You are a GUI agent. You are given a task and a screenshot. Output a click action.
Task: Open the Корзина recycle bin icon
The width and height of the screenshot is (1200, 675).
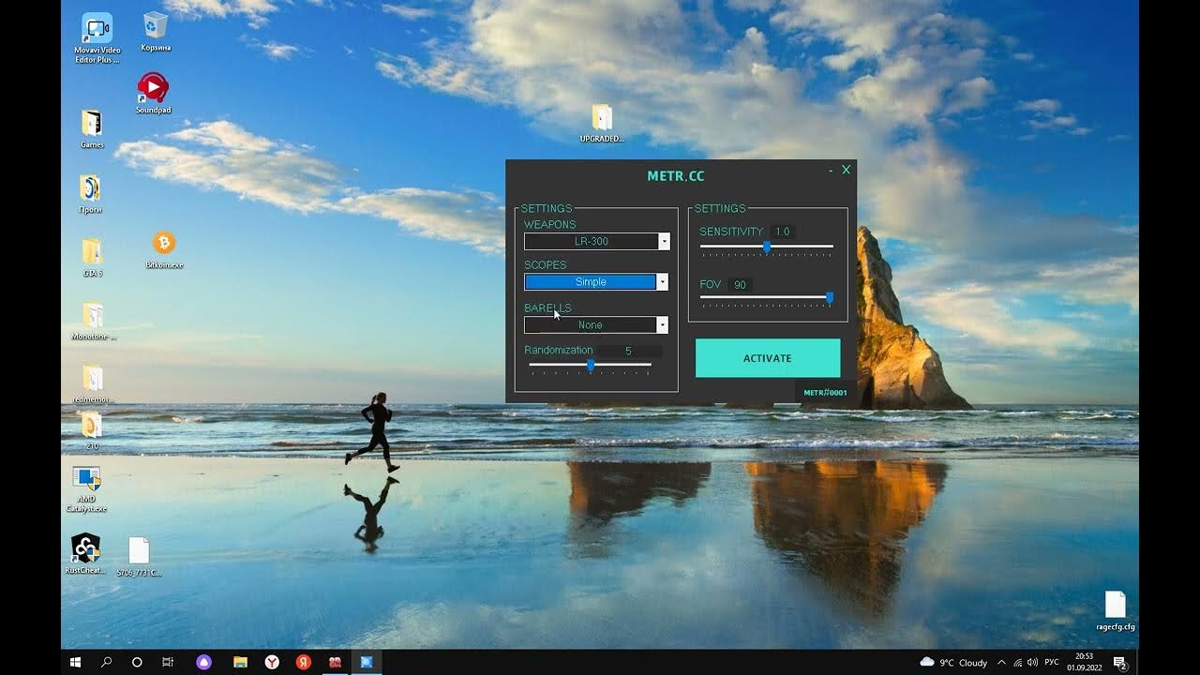(x=156, y=32)
